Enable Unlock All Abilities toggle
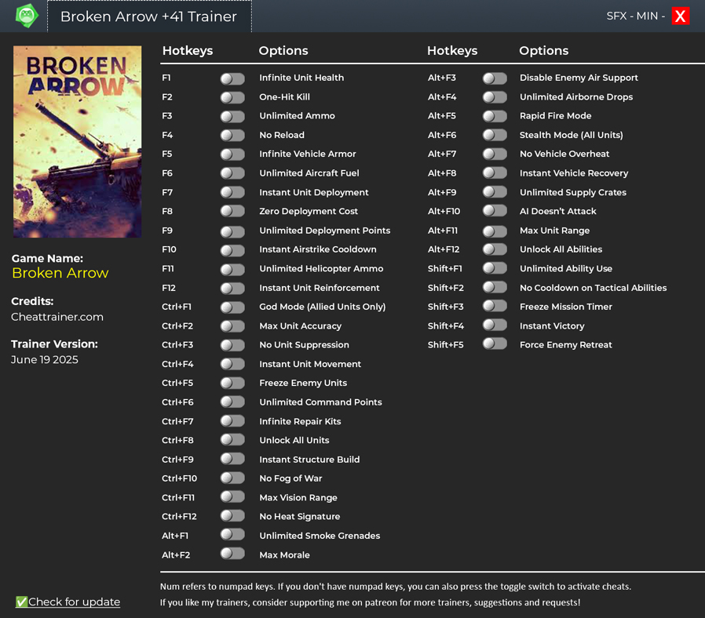 [x=495, y=249]
